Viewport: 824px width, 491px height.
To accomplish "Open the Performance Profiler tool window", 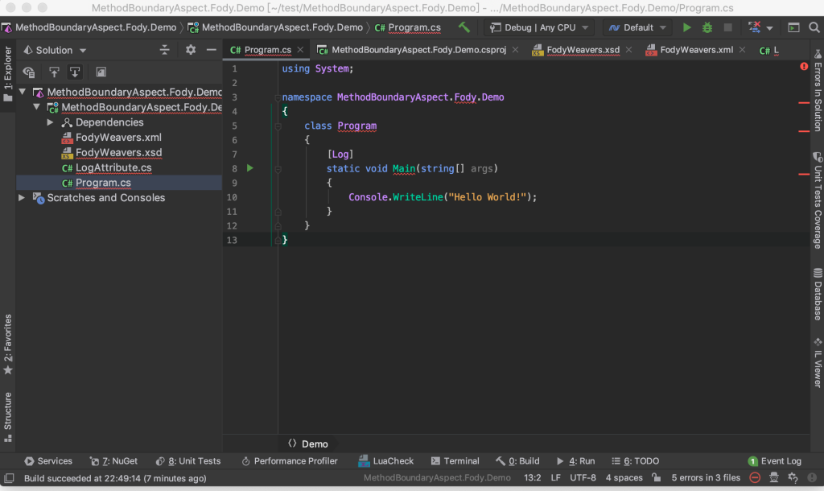I will tap(290, 461).
